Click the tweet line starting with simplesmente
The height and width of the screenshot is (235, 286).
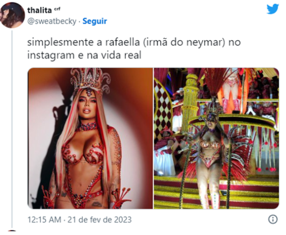tap(134, 42)
